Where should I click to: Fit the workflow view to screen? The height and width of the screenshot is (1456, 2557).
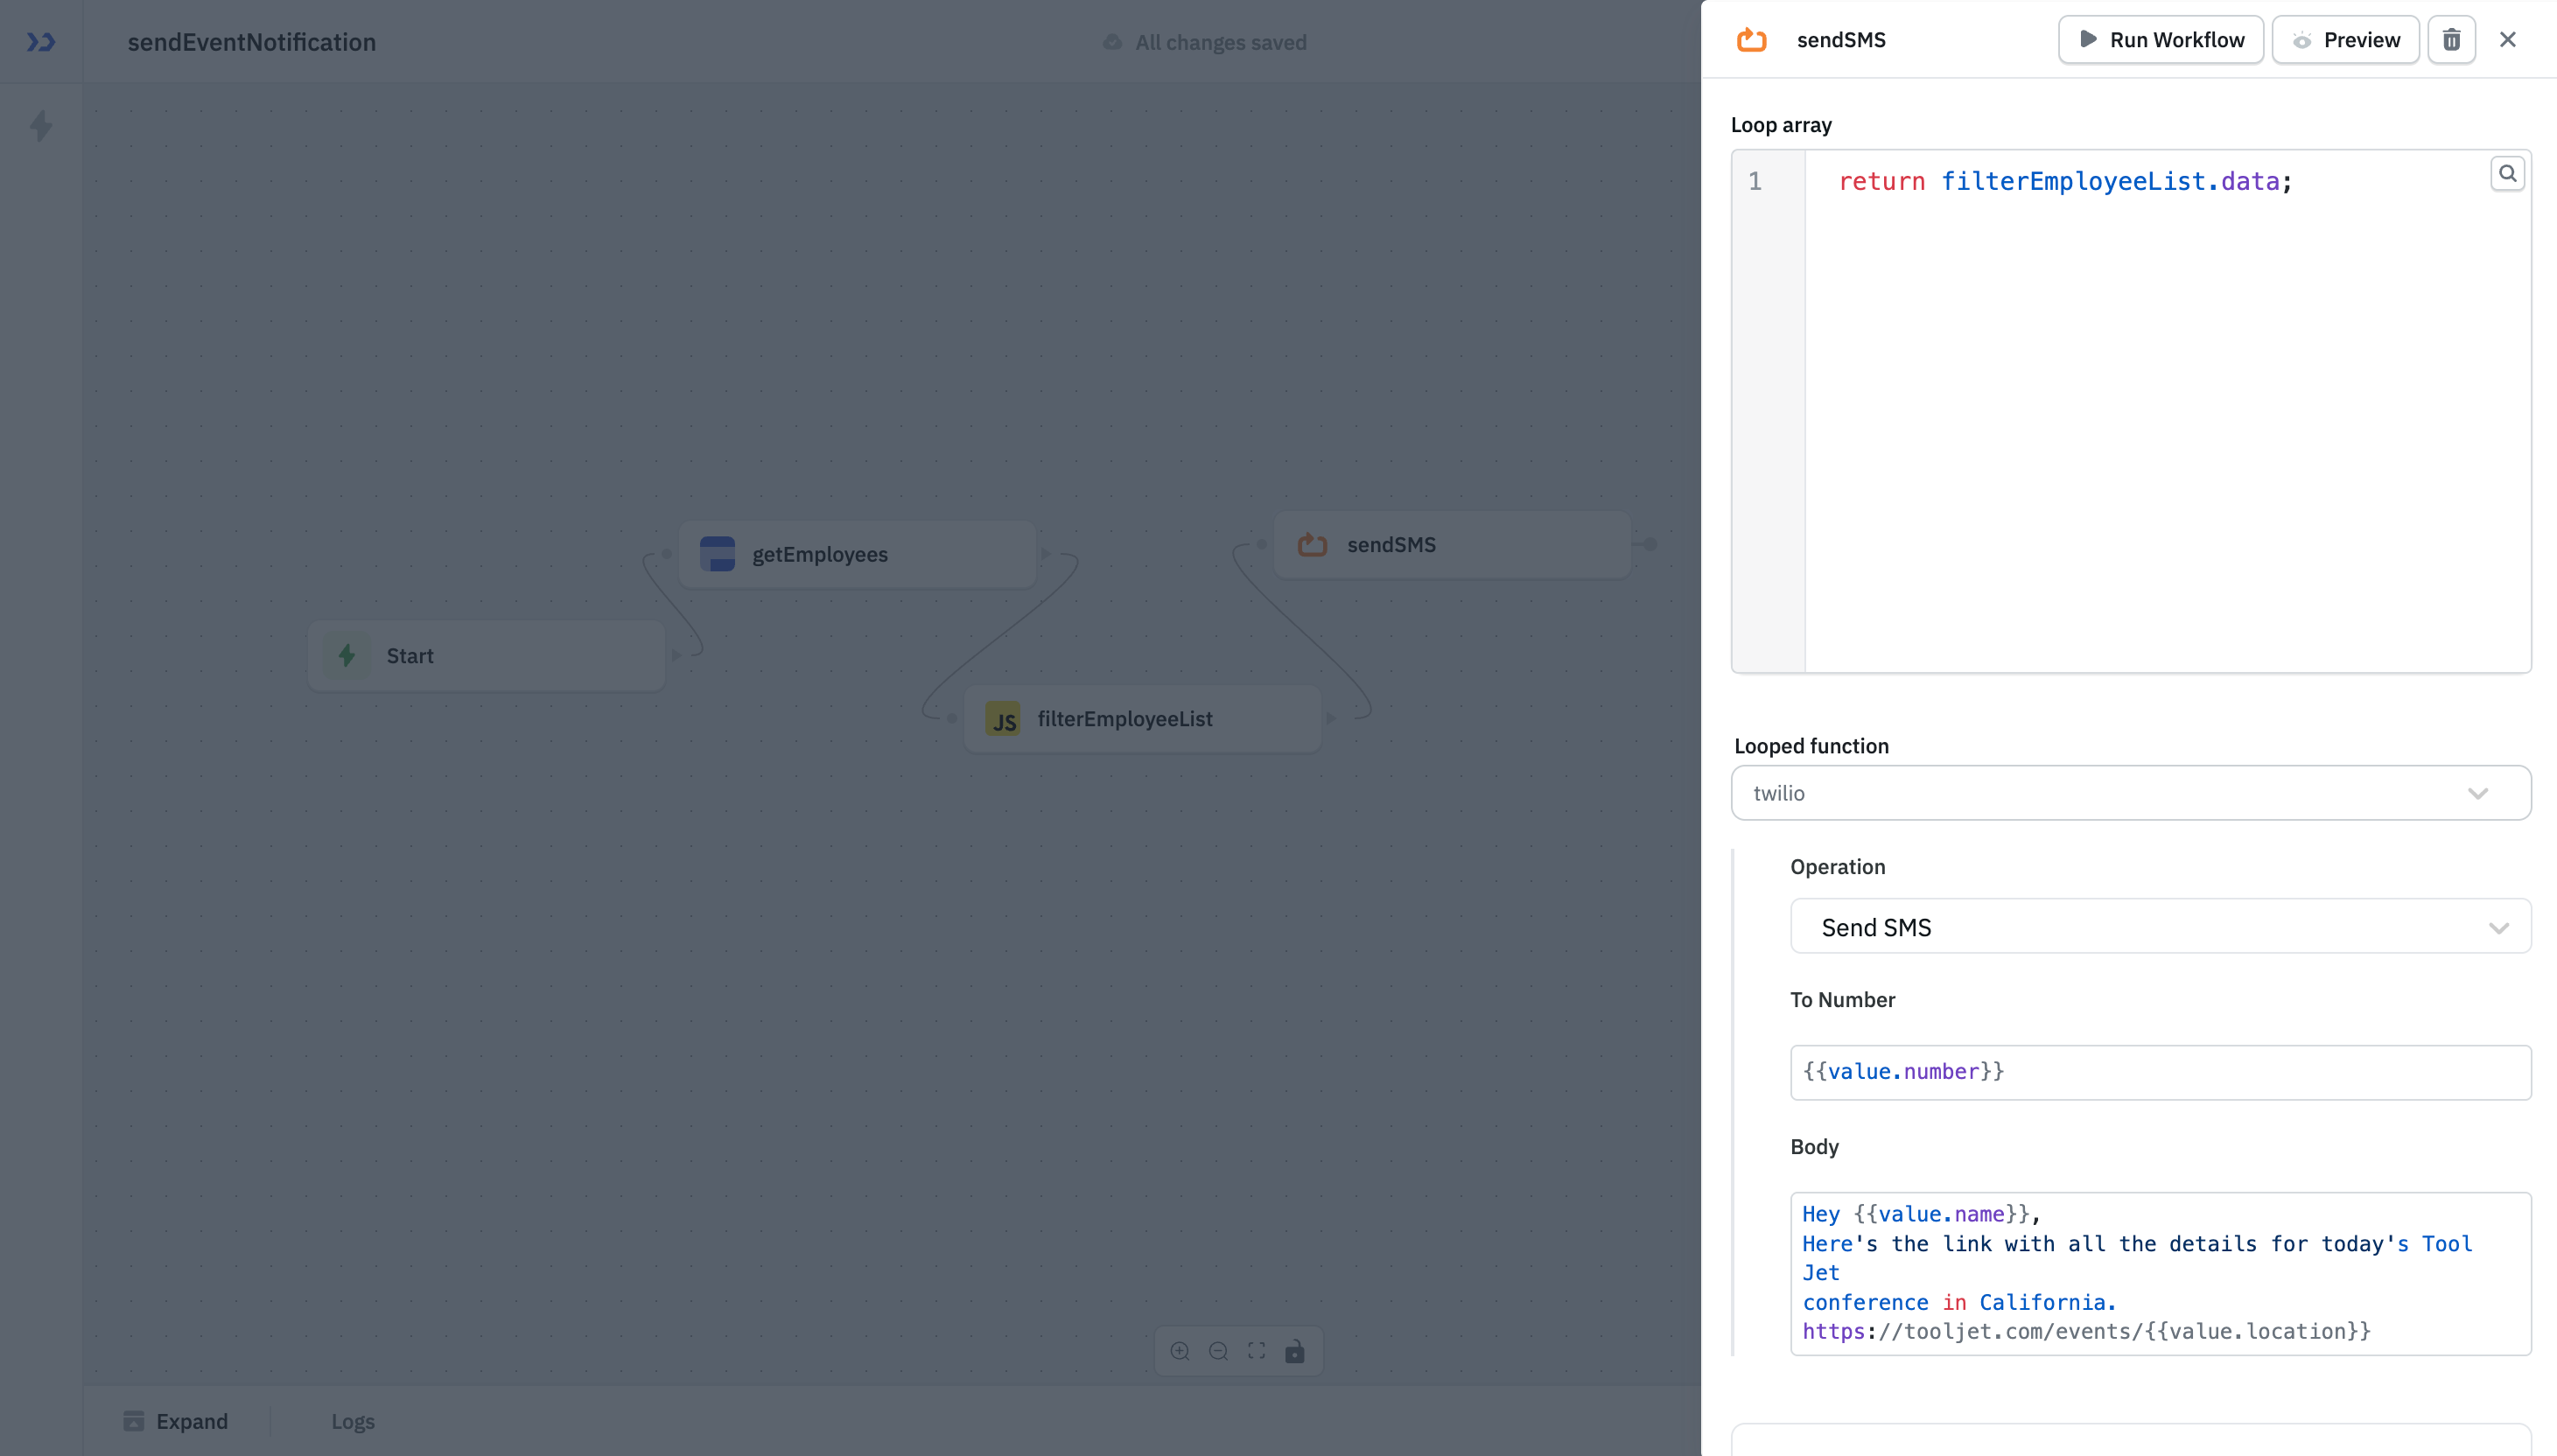[1255, 1350]
